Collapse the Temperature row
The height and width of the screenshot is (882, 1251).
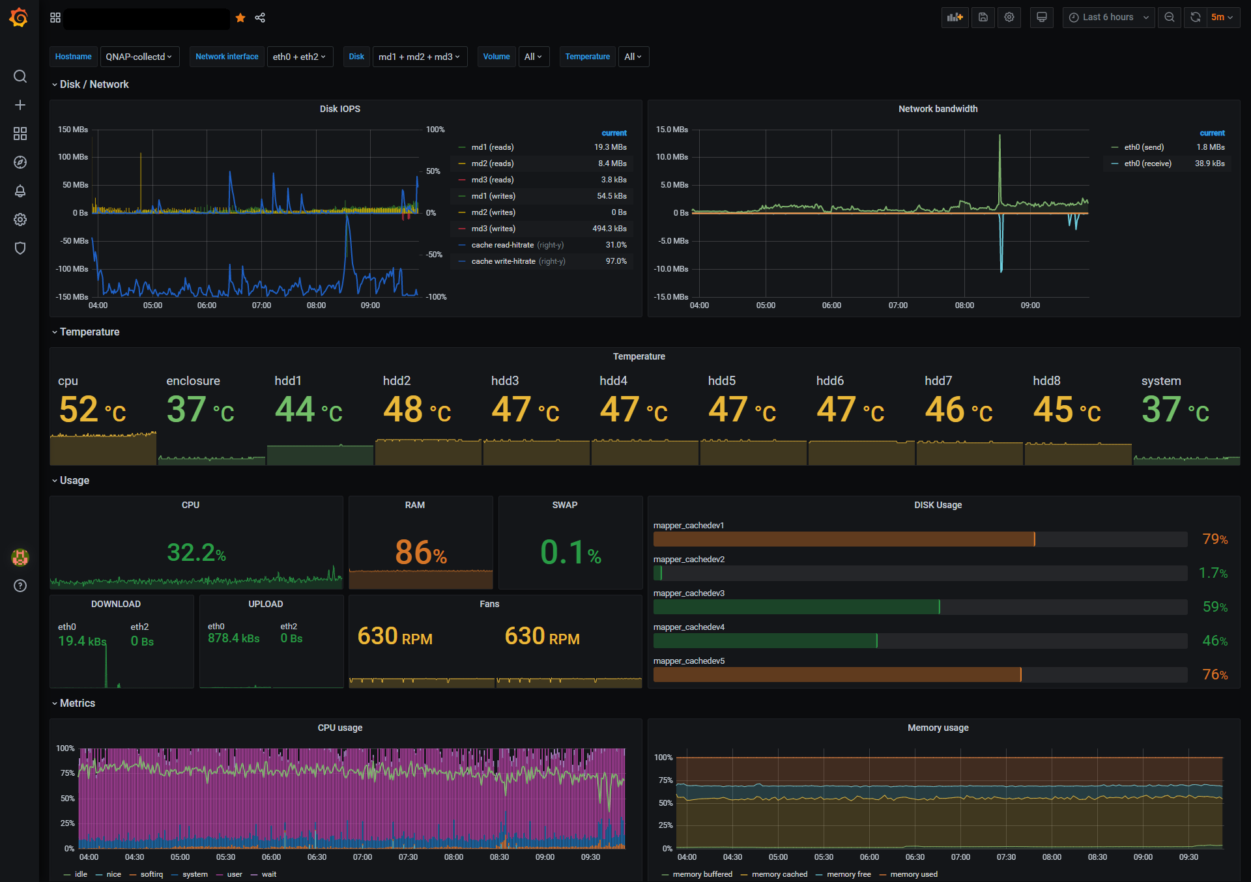click(89, 332)
